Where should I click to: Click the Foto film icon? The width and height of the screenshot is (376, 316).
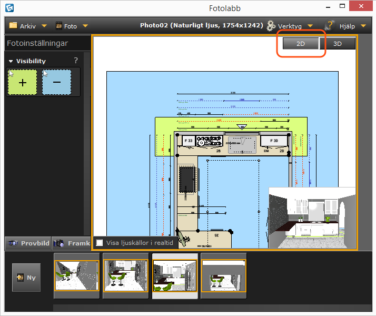(x=58, y=25)
